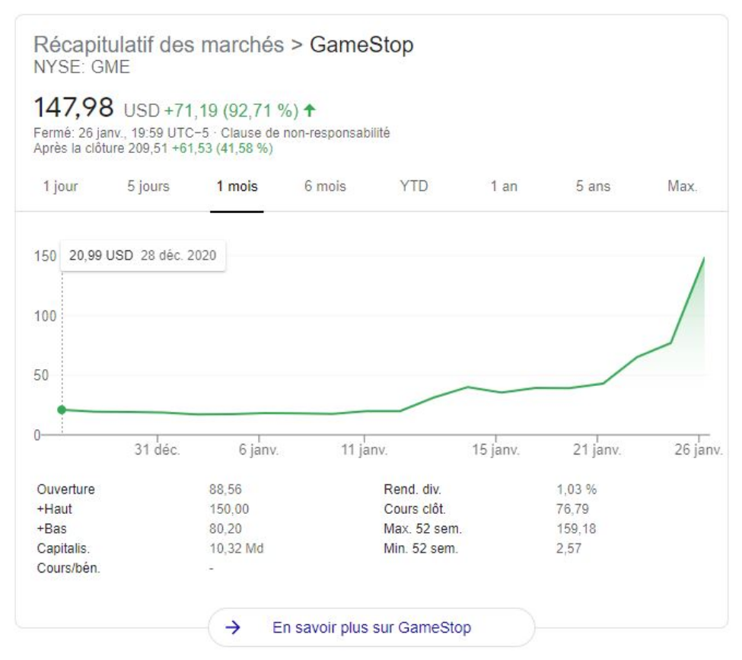Show the YTD chart range
The width and height of the screenshot is (742, 660).
tap(414, 187)
